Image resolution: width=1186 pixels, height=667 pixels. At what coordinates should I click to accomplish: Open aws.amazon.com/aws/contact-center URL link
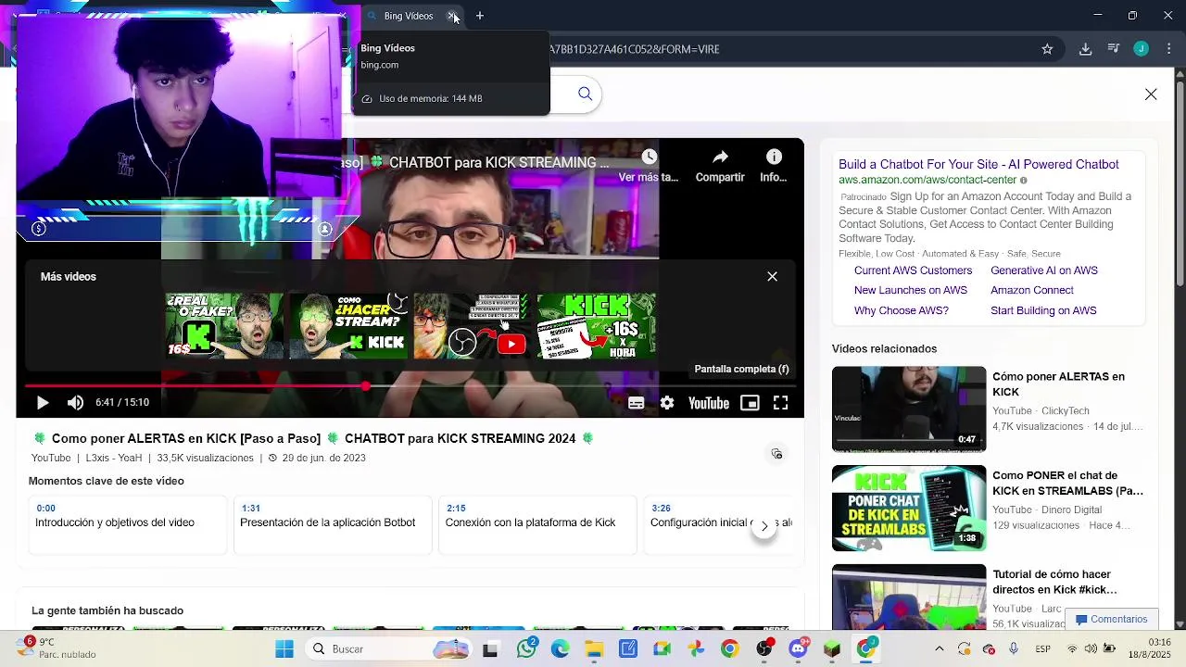pos(927,180)
